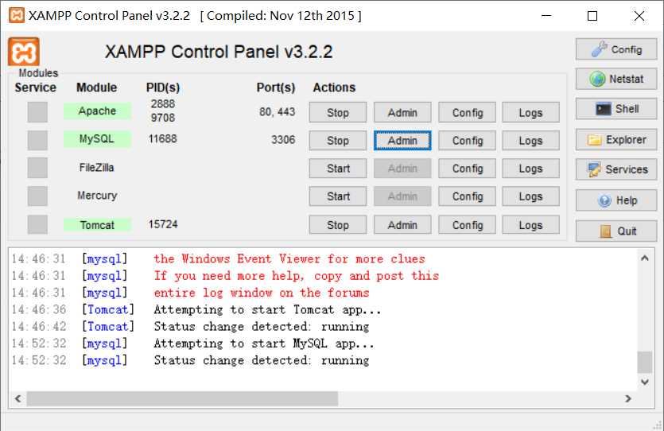The image size is (664, 431).
Task: Toggle the FileZilla service checkbox
Action: click(x=37, y=168)
